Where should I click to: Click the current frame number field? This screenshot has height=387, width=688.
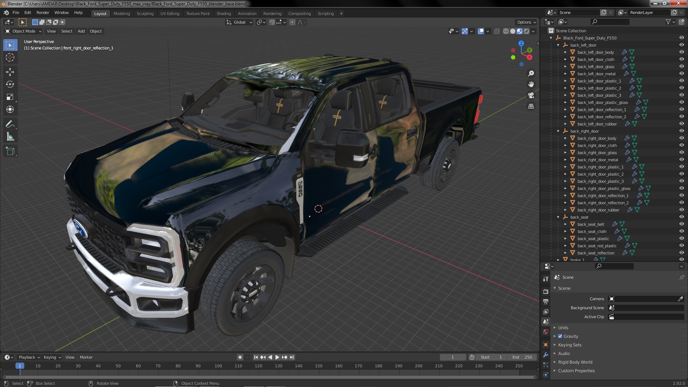453,357
